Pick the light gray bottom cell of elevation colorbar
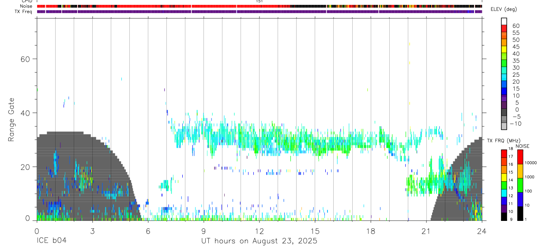Viewport: 542px width, 250px height. pos(504,127)
